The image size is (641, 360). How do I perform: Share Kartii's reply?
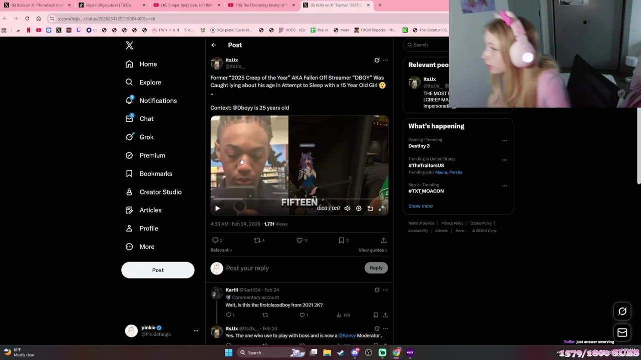click(x=385, y=315)
